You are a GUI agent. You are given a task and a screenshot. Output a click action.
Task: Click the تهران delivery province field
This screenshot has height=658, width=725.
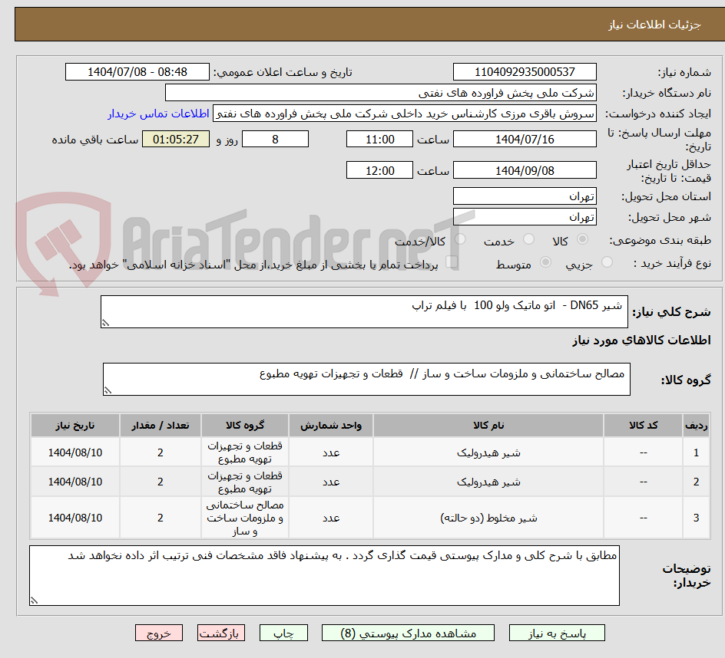coord(525,196)
